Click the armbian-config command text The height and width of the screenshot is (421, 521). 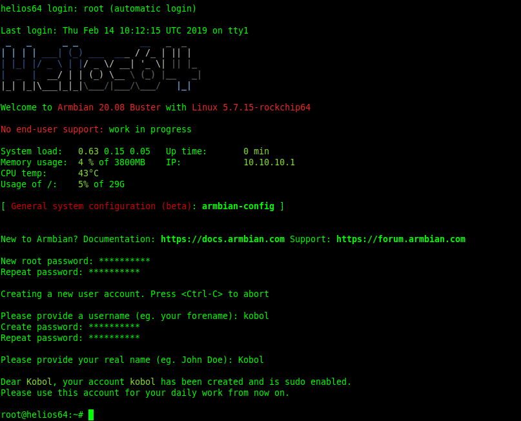click(x=238, y=207)
